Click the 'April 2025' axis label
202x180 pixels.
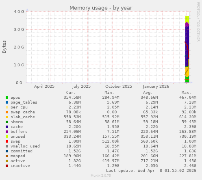click(44, 87)
